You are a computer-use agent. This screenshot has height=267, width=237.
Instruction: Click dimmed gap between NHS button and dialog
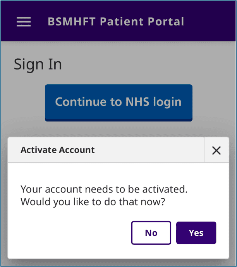pyautogui.click(x=118, y=129)
